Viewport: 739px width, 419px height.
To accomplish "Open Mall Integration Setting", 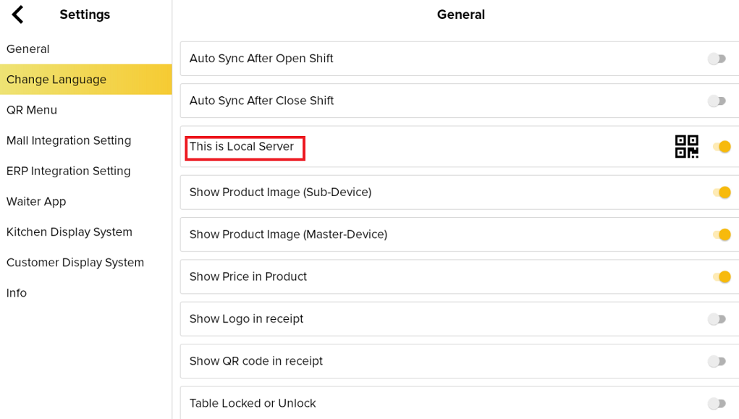I will pos(69,140).
